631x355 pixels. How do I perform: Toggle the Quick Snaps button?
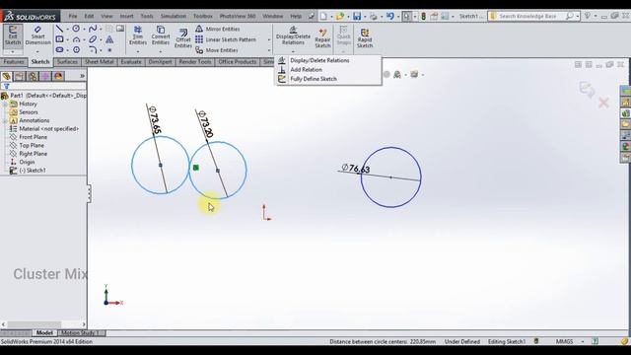(x=343, y=35)
